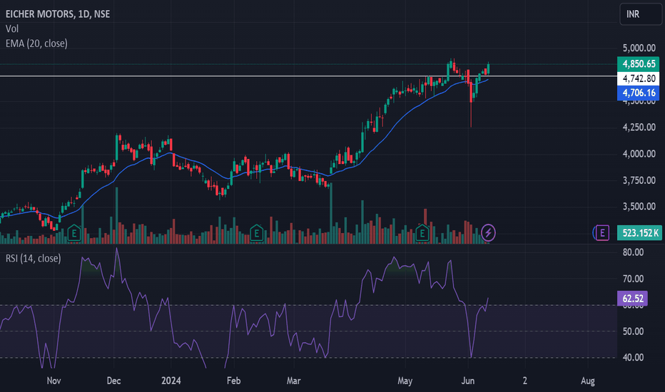
Task: Click the purple future earnings E icon
Action: pos(601,232)
